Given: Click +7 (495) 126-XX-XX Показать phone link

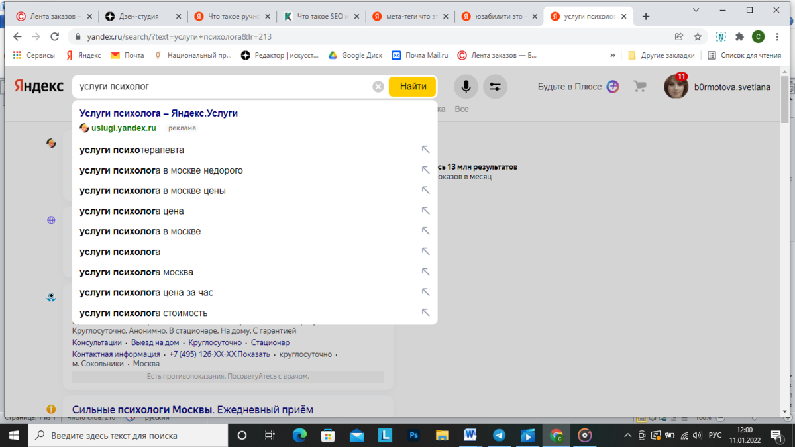Looking at the screenshot, I should pos(219,354).
